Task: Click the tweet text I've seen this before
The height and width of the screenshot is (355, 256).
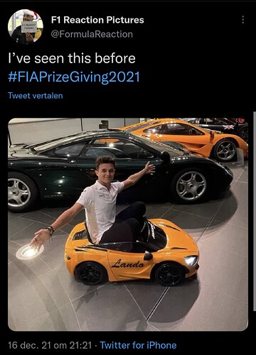Action: (x=72, y=58)
